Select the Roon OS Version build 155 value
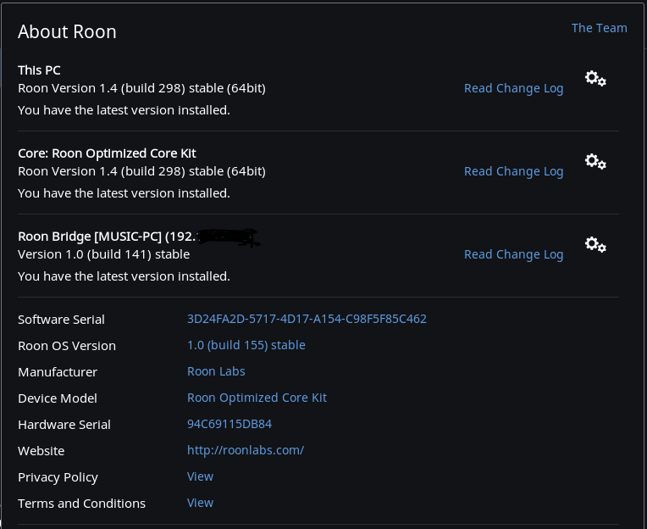Screen dimensions: 647x529 click(246, 345)
